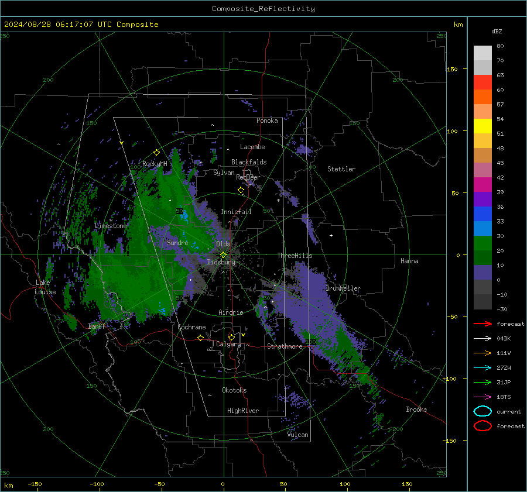Click the Composite_Reflectivity title text
The image size is (527, 492).
coord(263,9)
